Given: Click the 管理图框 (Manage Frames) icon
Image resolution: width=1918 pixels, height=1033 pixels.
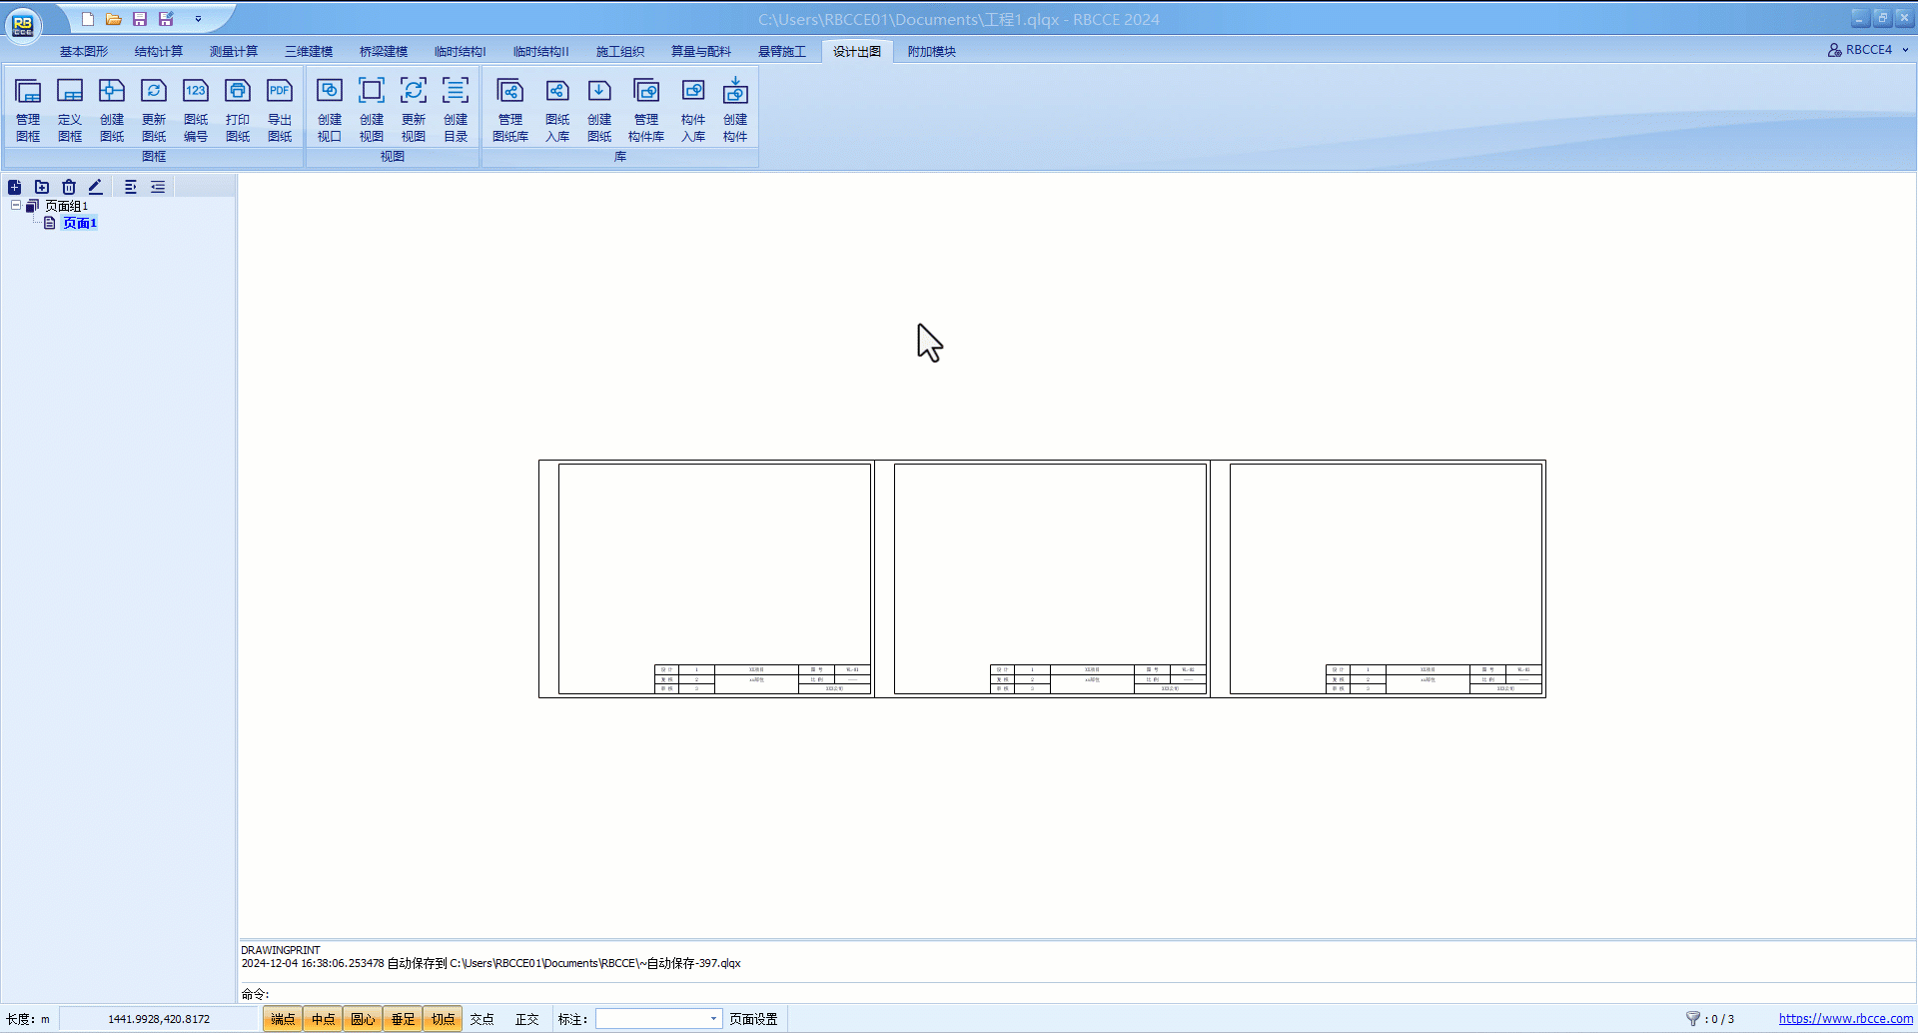Looking at the screenshot, I should tap(28, 109).
